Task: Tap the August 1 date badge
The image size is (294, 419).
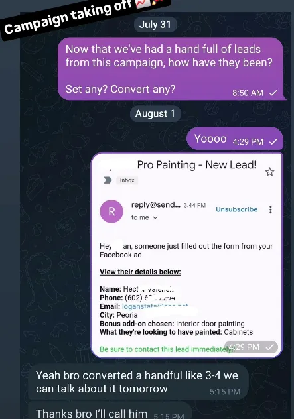Action: tap(155, 113)
